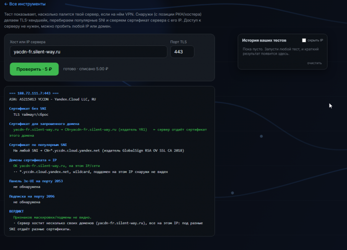The width and height of the screenshot is (347, 250).
Task: Go back via 'Все инструменты' link
Action: pyautogui.click(x=25, y=4)
